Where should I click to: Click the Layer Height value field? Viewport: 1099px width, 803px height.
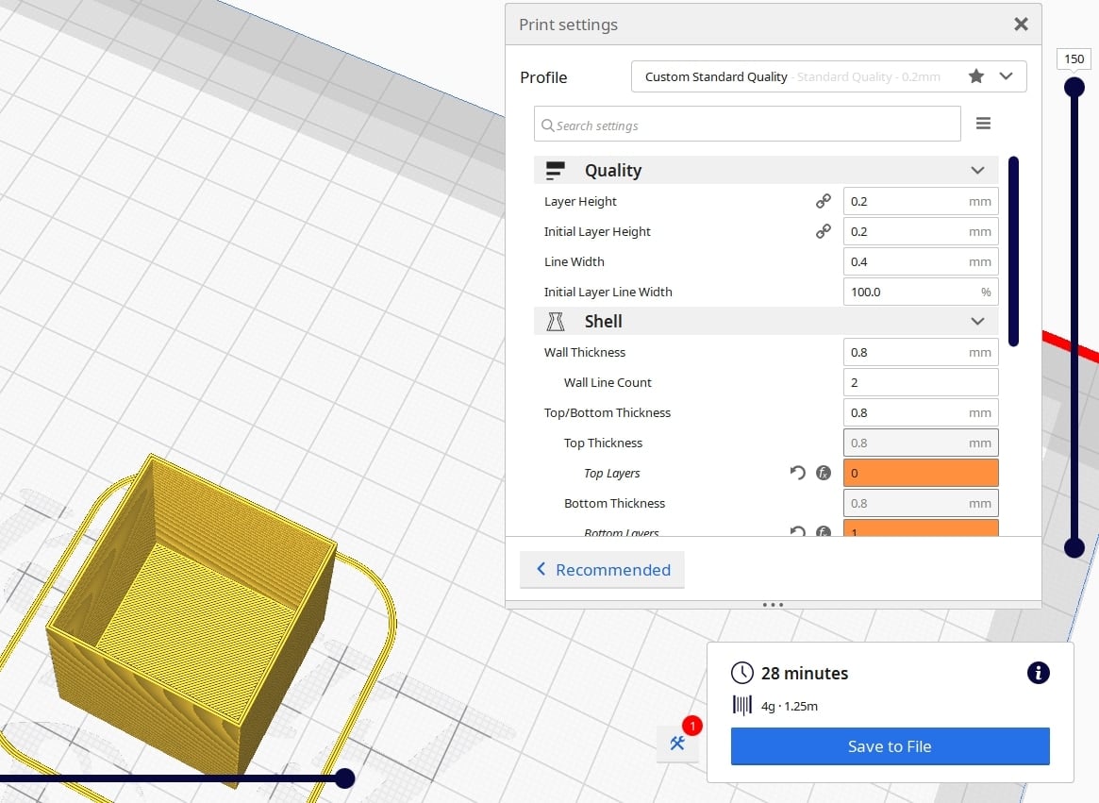pyautogui.click(x=921, y=201)
